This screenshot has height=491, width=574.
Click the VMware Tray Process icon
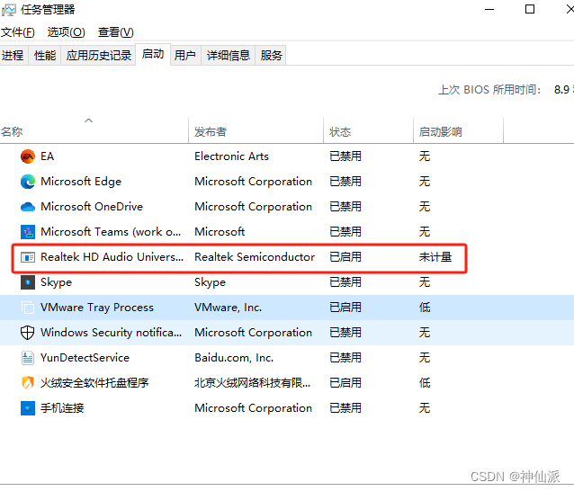tap(28, 308)
